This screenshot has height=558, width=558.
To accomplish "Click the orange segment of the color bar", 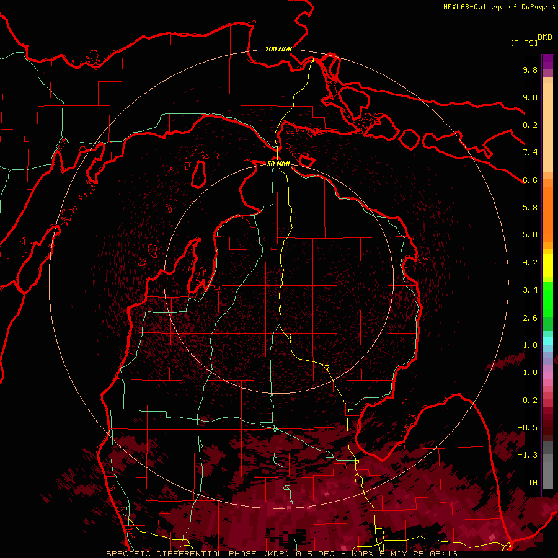I will pos(547,213).
